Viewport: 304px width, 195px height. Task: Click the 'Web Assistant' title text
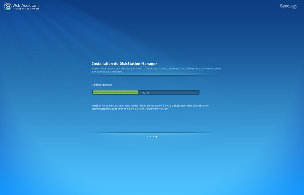[26, 5]
